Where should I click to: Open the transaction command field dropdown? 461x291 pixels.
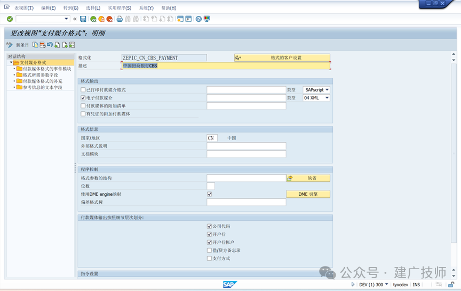pyautogui.click(x=66, y=19)
